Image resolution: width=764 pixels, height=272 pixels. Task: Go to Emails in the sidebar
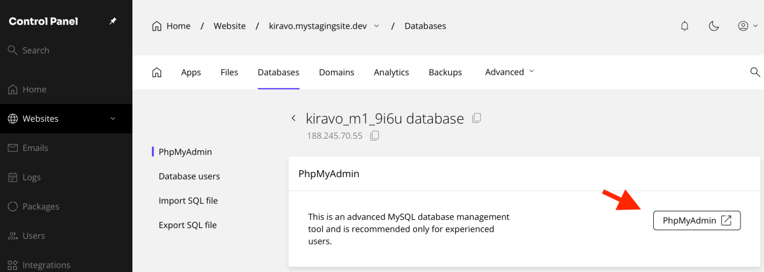point(66,148)
